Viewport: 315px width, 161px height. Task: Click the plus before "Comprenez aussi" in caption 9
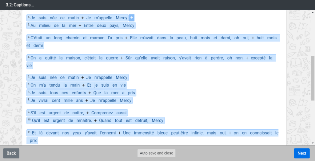(88, 113)
